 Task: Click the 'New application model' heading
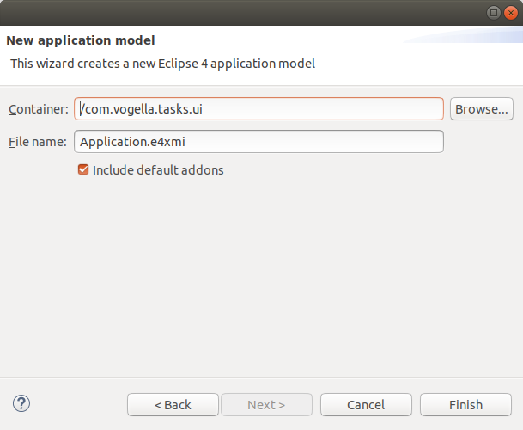coord(81,40)
